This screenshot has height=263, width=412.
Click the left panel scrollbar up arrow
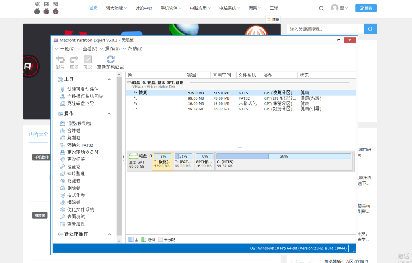click(119, 75)
